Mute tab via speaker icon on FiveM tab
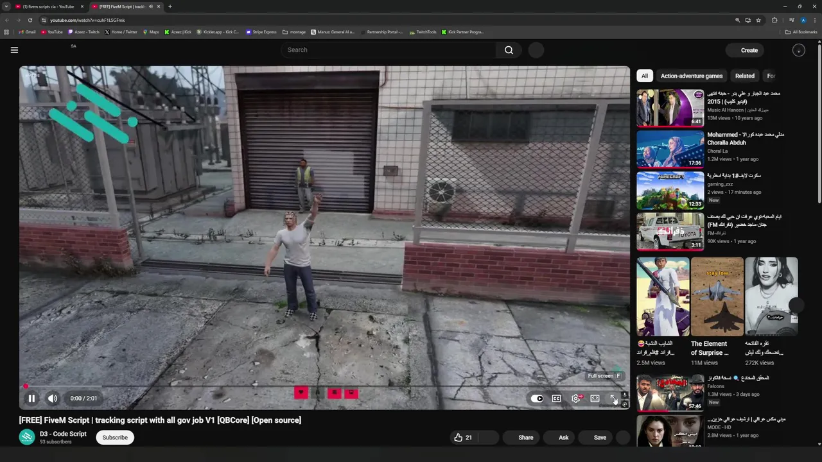 click(151, 6)
